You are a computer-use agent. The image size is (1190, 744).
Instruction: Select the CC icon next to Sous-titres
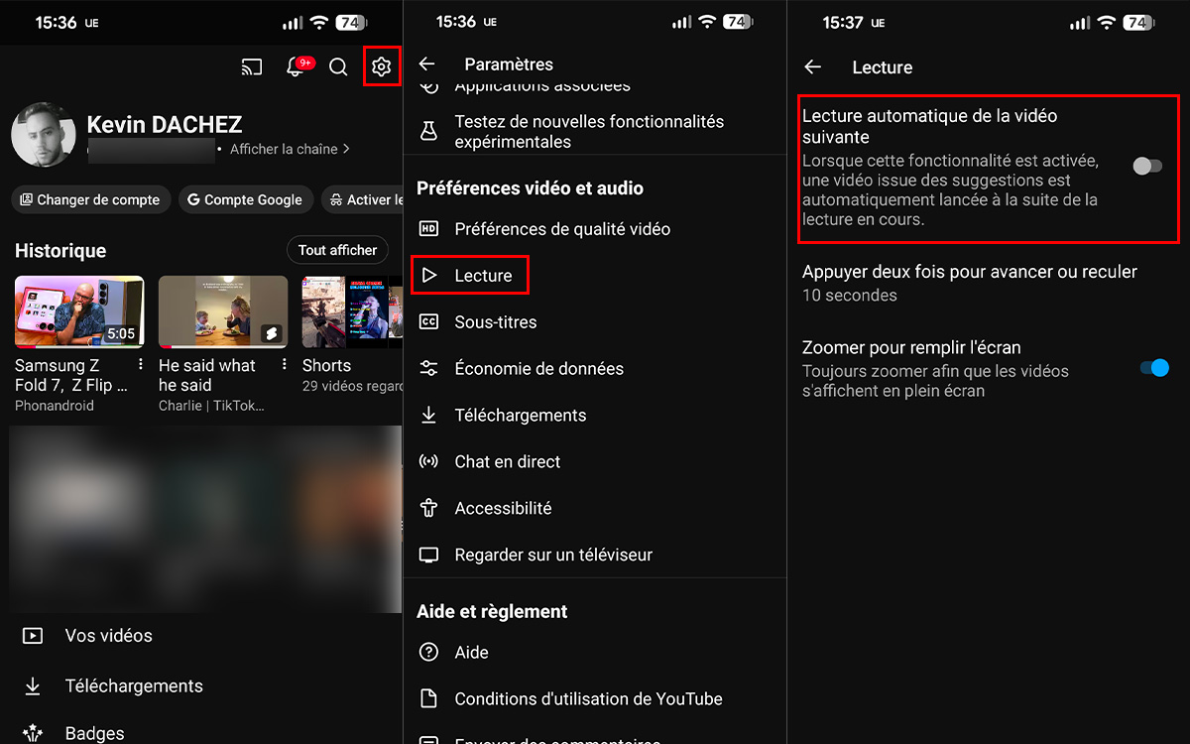[427, 321]
